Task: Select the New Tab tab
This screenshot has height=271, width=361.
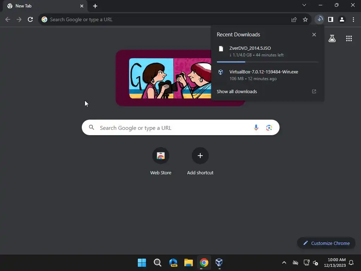Action: (45, 6)
